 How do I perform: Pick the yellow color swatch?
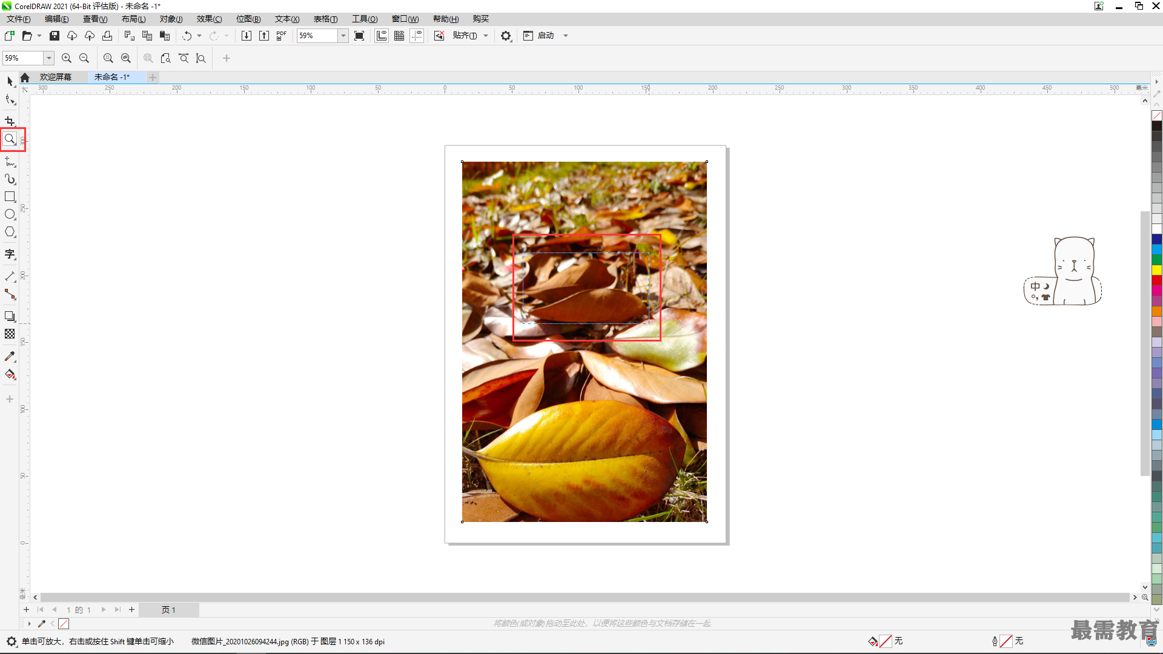click(1156, 270)
